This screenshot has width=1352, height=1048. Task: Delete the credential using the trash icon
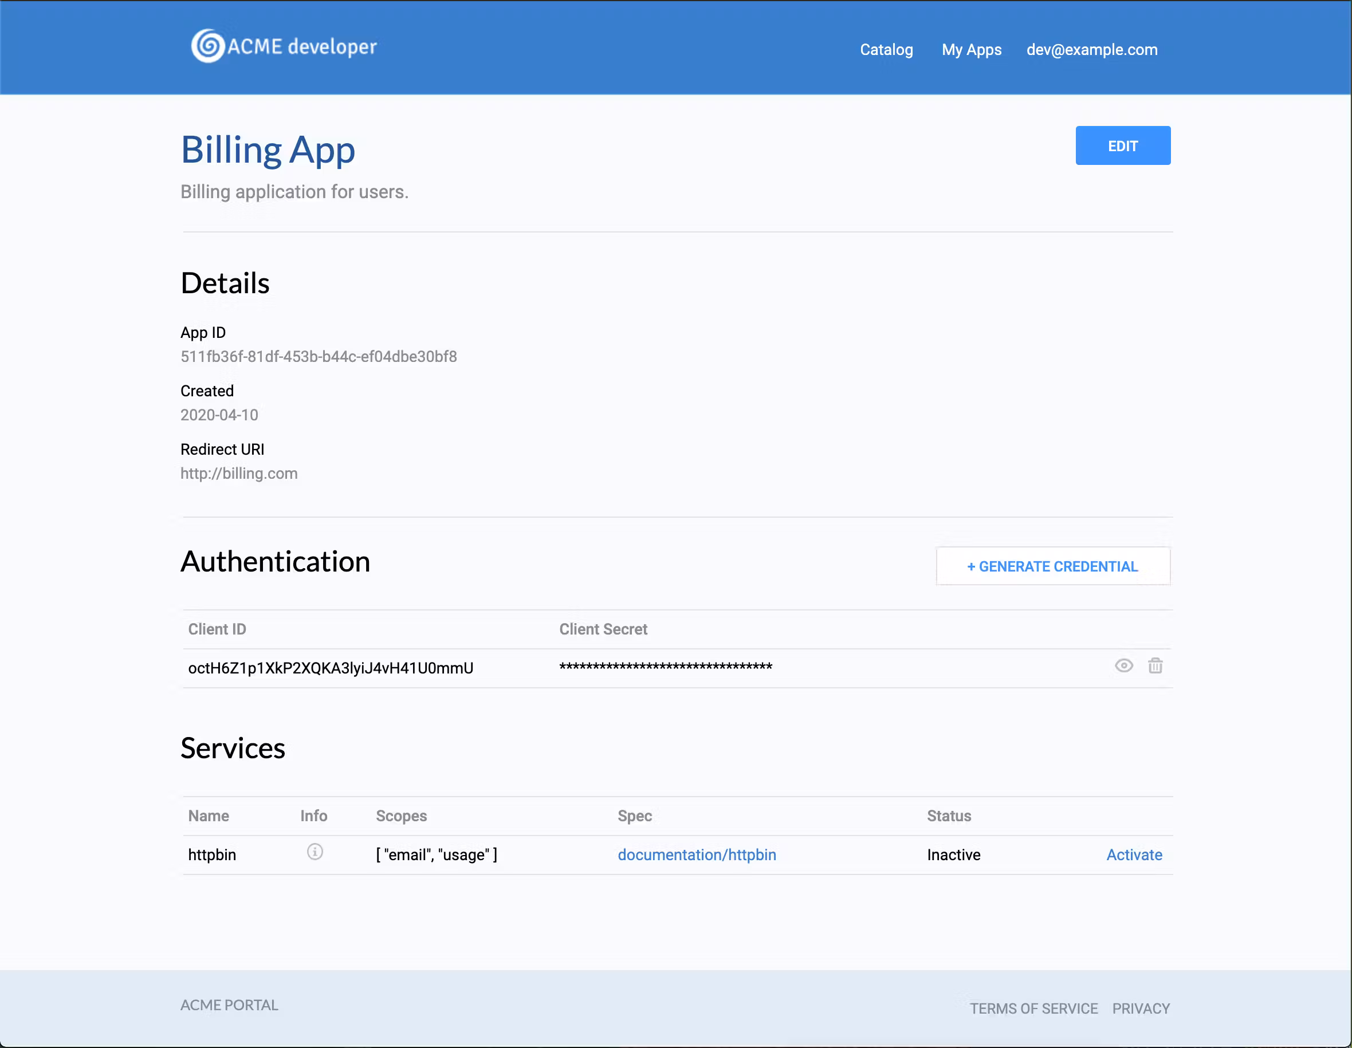coord(1155,665)
